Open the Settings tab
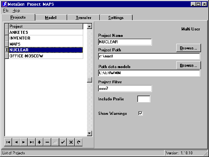 point(116,17)
